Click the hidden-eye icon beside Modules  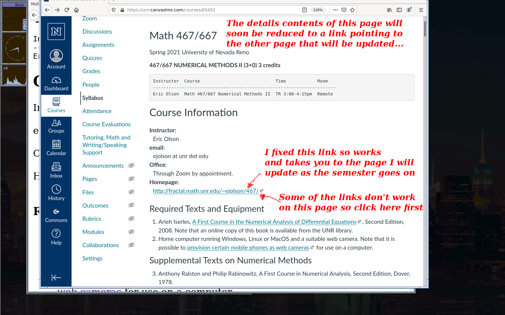point(131,232)
